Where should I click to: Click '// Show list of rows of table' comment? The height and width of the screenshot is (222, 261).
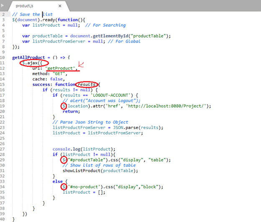click(x=99, y=165)
